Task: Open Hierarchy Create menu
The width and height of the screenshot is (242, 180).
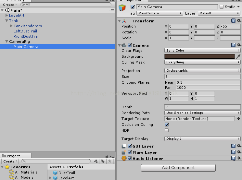Action: [10, 5]
